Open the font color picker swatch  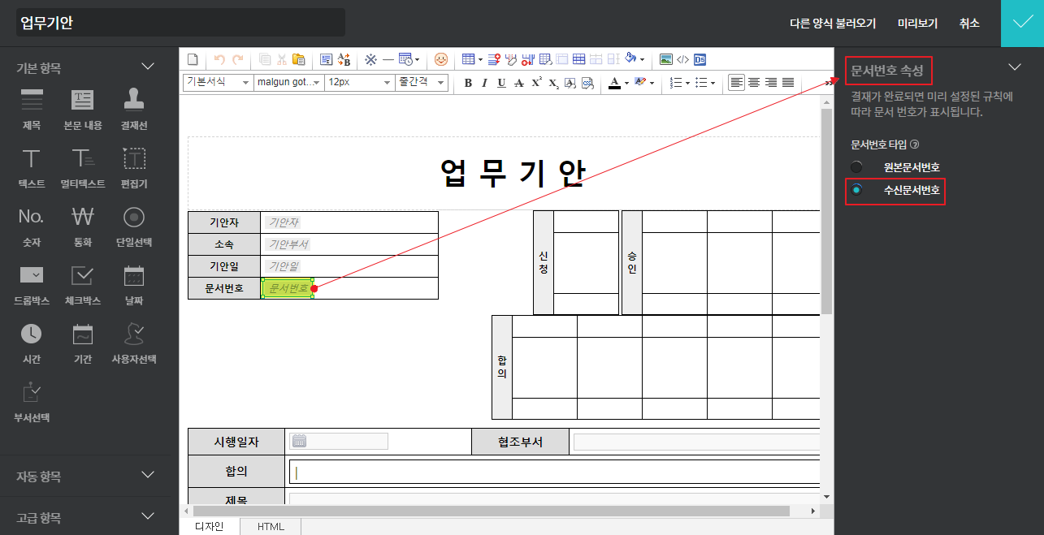click(x=614, y=83)
